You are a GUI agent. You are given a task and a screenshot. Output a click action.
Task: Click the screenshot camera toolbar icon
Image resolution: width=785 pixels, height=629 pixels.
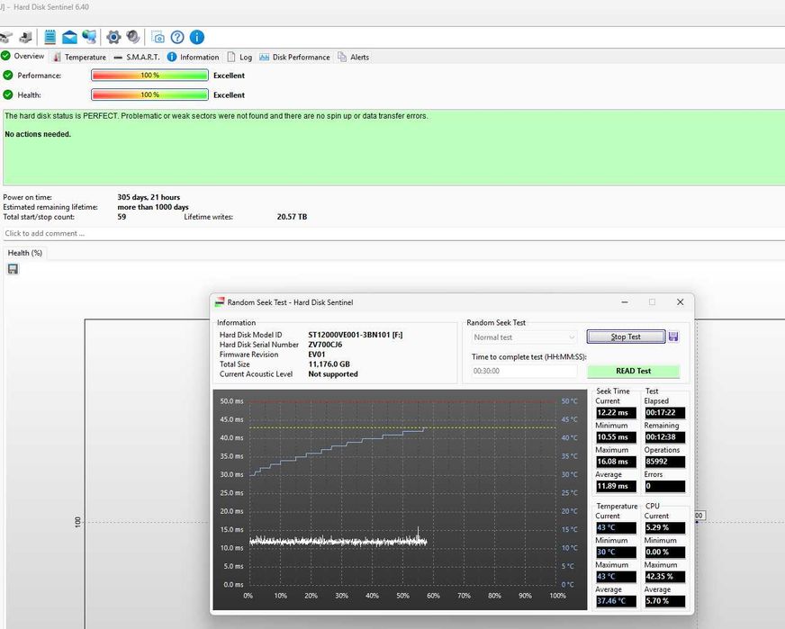point(158,37)
